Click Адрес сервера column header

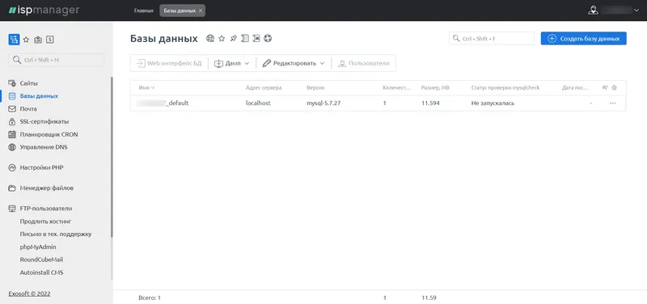tap(264, 88)
